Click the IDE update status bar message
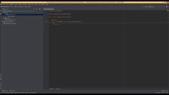Screen dimensions: 169x95 [19, 93]
